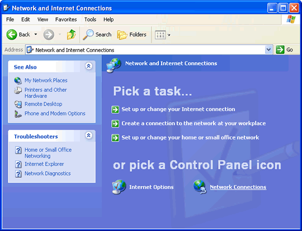302x231 pixels.
Task: Click arrow icon beside home or small office network
Action: tap(115, 138)
